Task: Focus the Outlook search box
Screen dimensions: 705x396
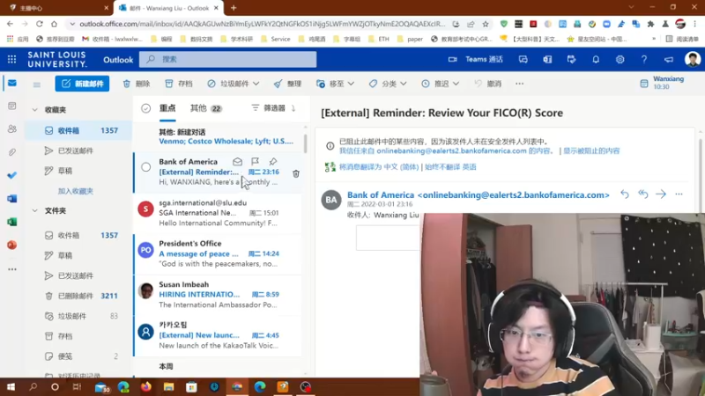Action: click(x=227, y=59)
